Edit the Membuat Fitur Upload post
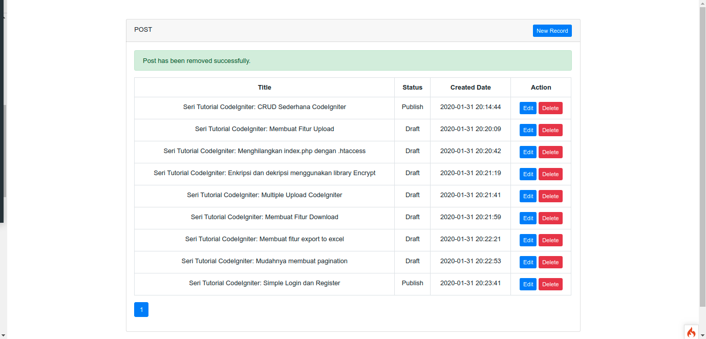 pos(528,130)
